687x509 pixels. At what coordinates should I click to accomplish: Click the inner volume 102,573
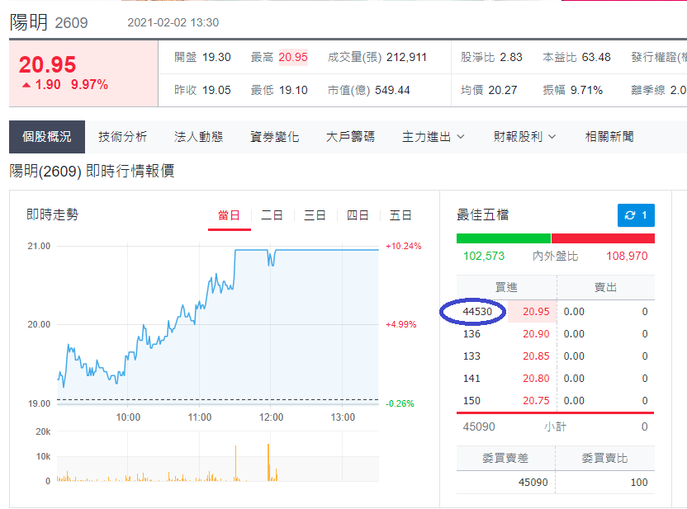484,256
